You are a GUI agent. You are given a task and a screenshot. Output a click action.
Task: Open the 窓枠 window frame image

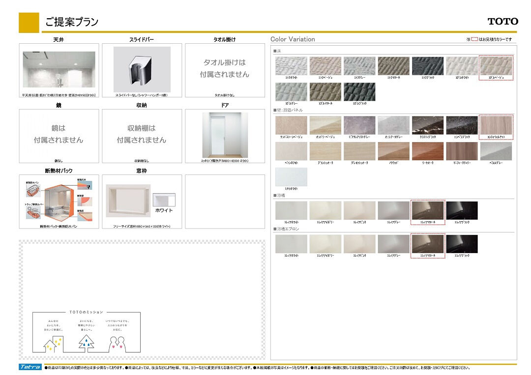(128, 201)
